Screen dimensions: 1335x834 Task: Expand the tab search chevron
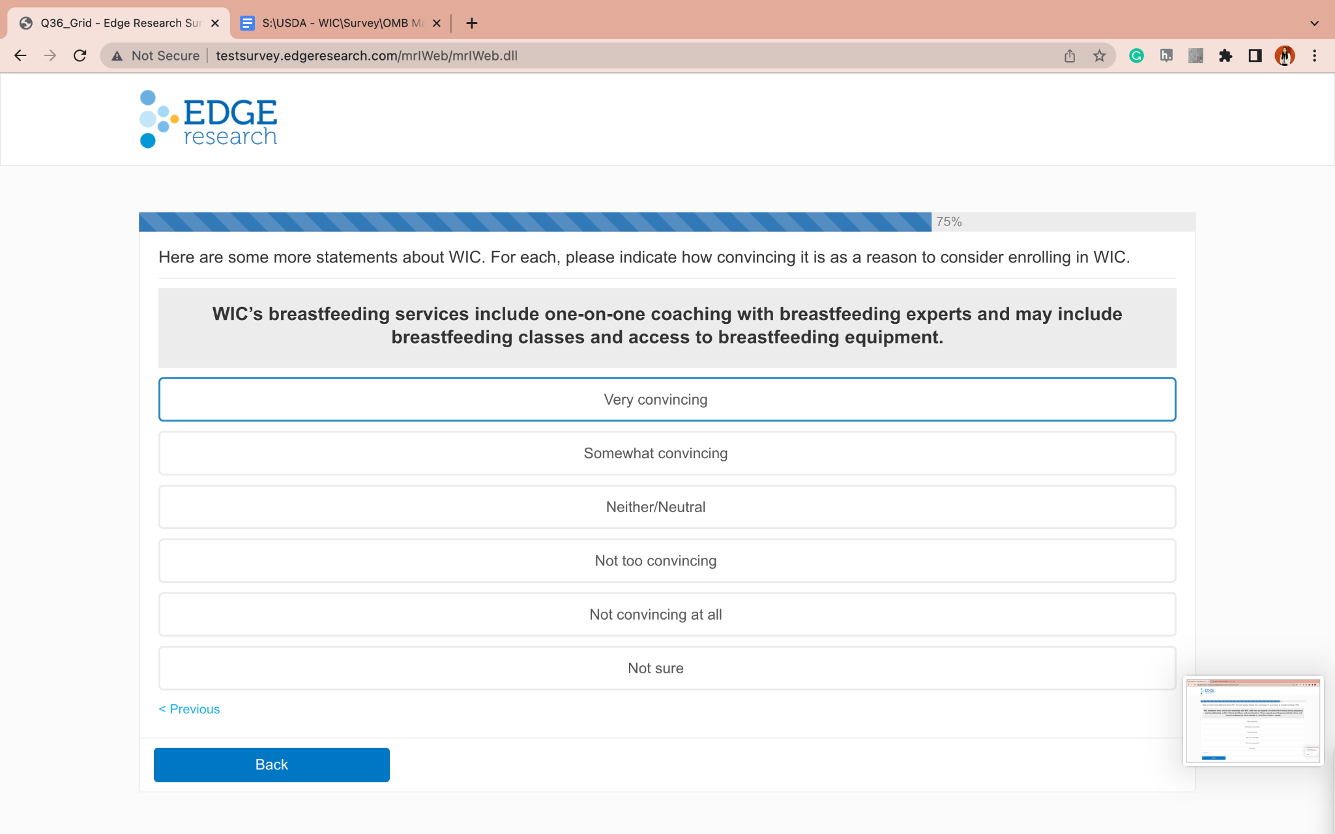coord(1314,23)
